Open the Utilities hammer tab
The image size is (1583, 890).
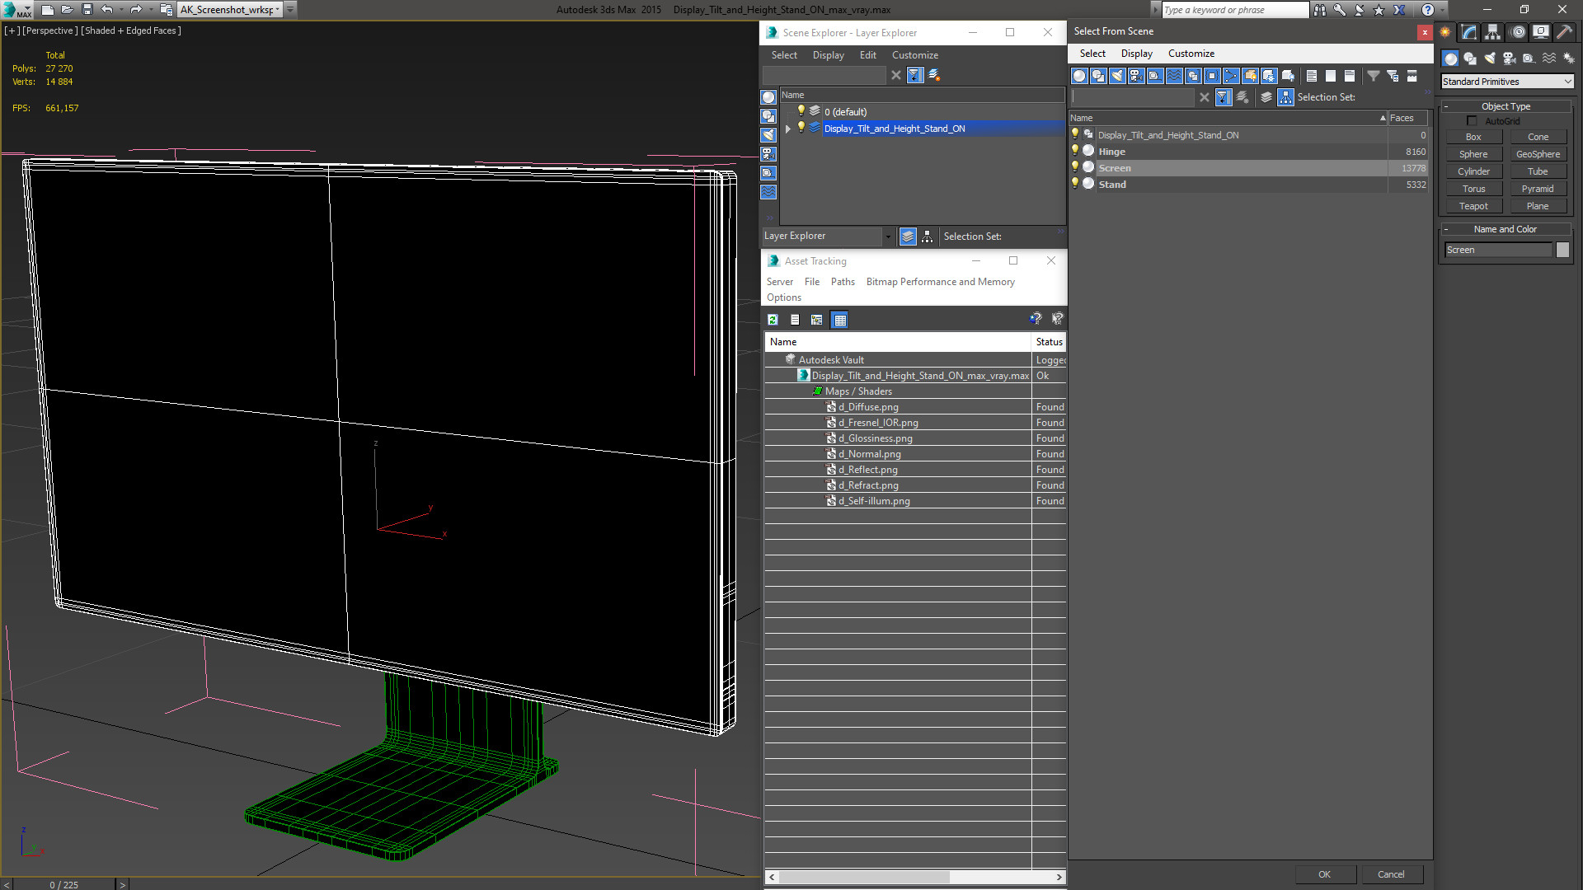tap(1564, 32)
